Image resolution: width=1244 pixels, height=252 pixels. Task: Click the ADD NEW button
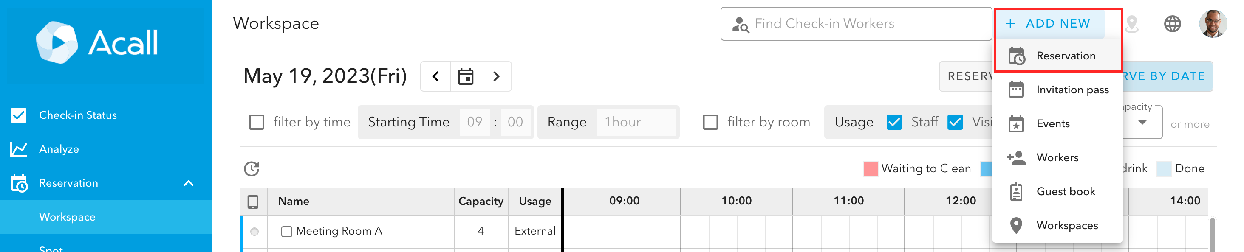click(1049, 24)
